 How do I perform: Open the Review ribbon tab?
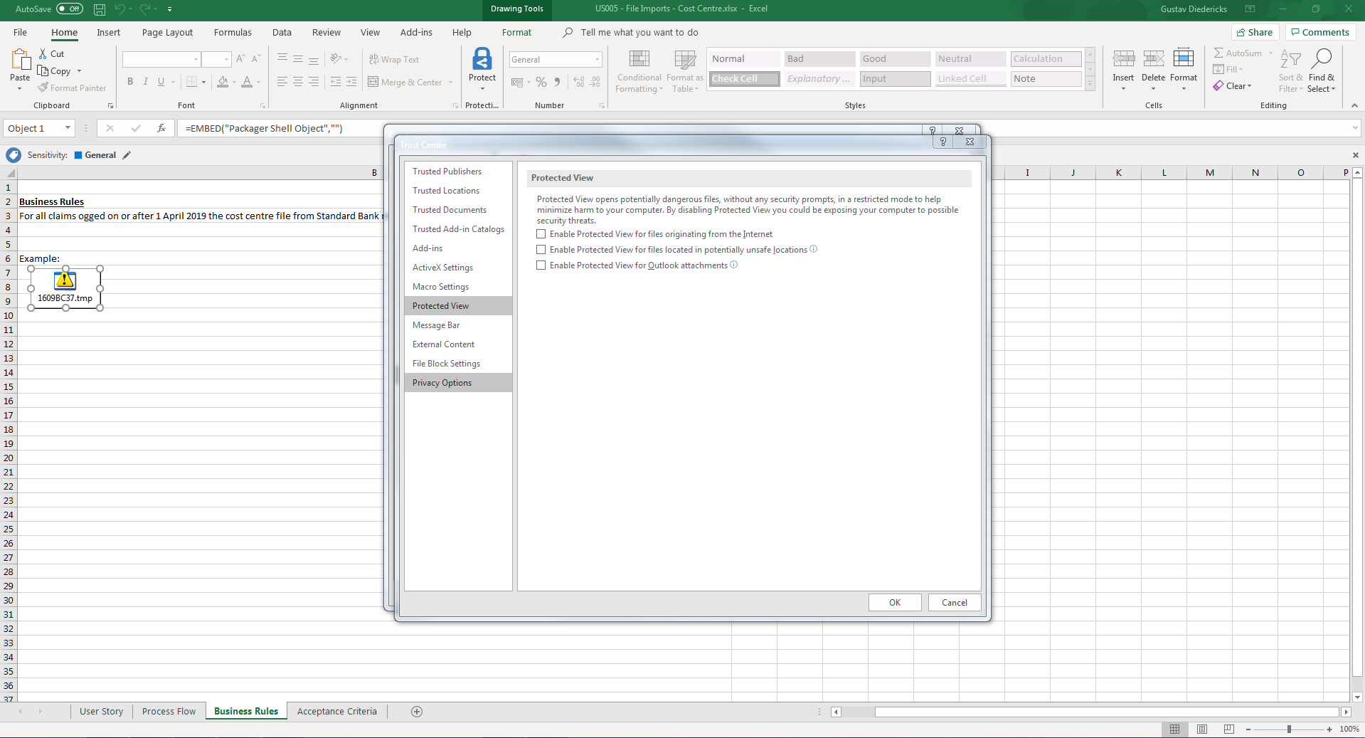pos(326,32)
